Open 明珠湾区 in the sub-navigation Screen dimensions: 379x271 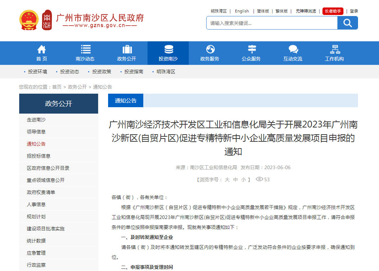click(166, 72)
